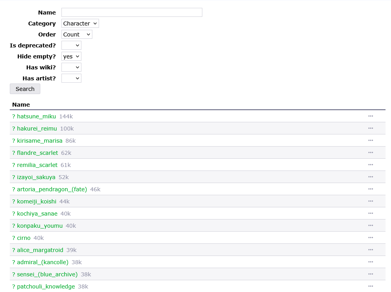
Task: Click the Name column header
Action: pyautogui.click(x=21, y=105)
